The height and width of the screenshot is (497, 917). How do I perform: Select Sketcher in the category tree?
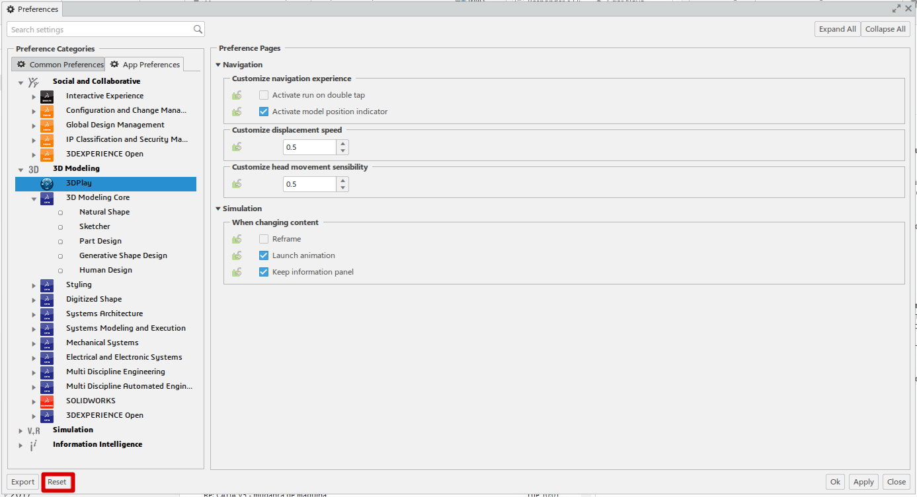coord(95,226)
